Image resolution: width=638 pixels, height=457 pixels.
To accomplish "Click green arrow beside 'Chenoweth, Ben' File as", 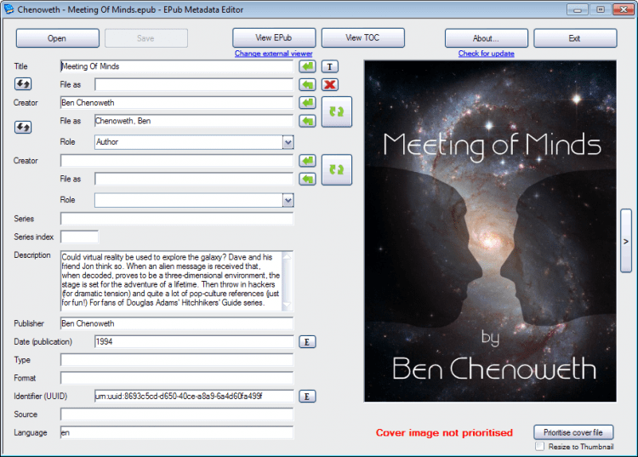I will (307, 122).
